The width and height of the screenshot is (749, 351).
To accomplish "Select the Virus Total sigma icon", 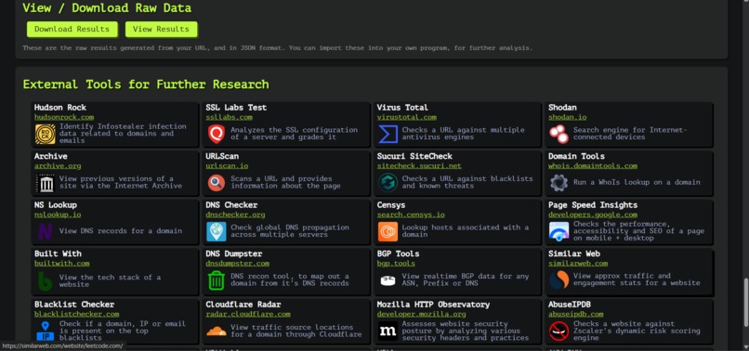I will [388, 134].
